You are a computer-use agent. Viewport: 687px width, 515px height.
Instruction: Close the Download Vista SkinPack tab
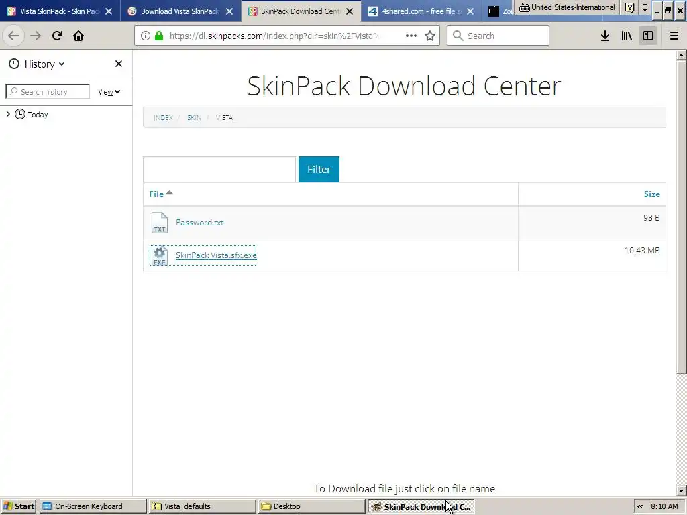[x=229, y=11]
